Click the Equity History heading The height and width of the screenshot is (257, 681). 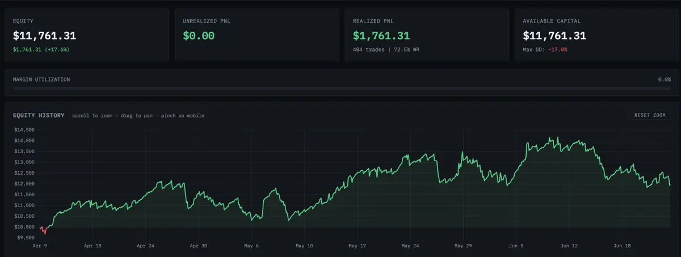pos(39,115)
